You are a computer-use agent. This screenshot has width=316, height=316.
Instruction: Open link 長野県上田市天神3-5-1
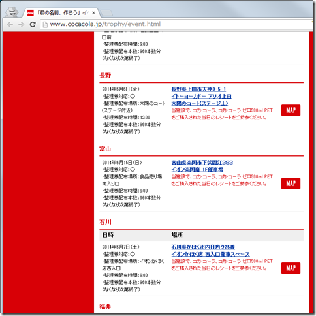coord(198,89)
